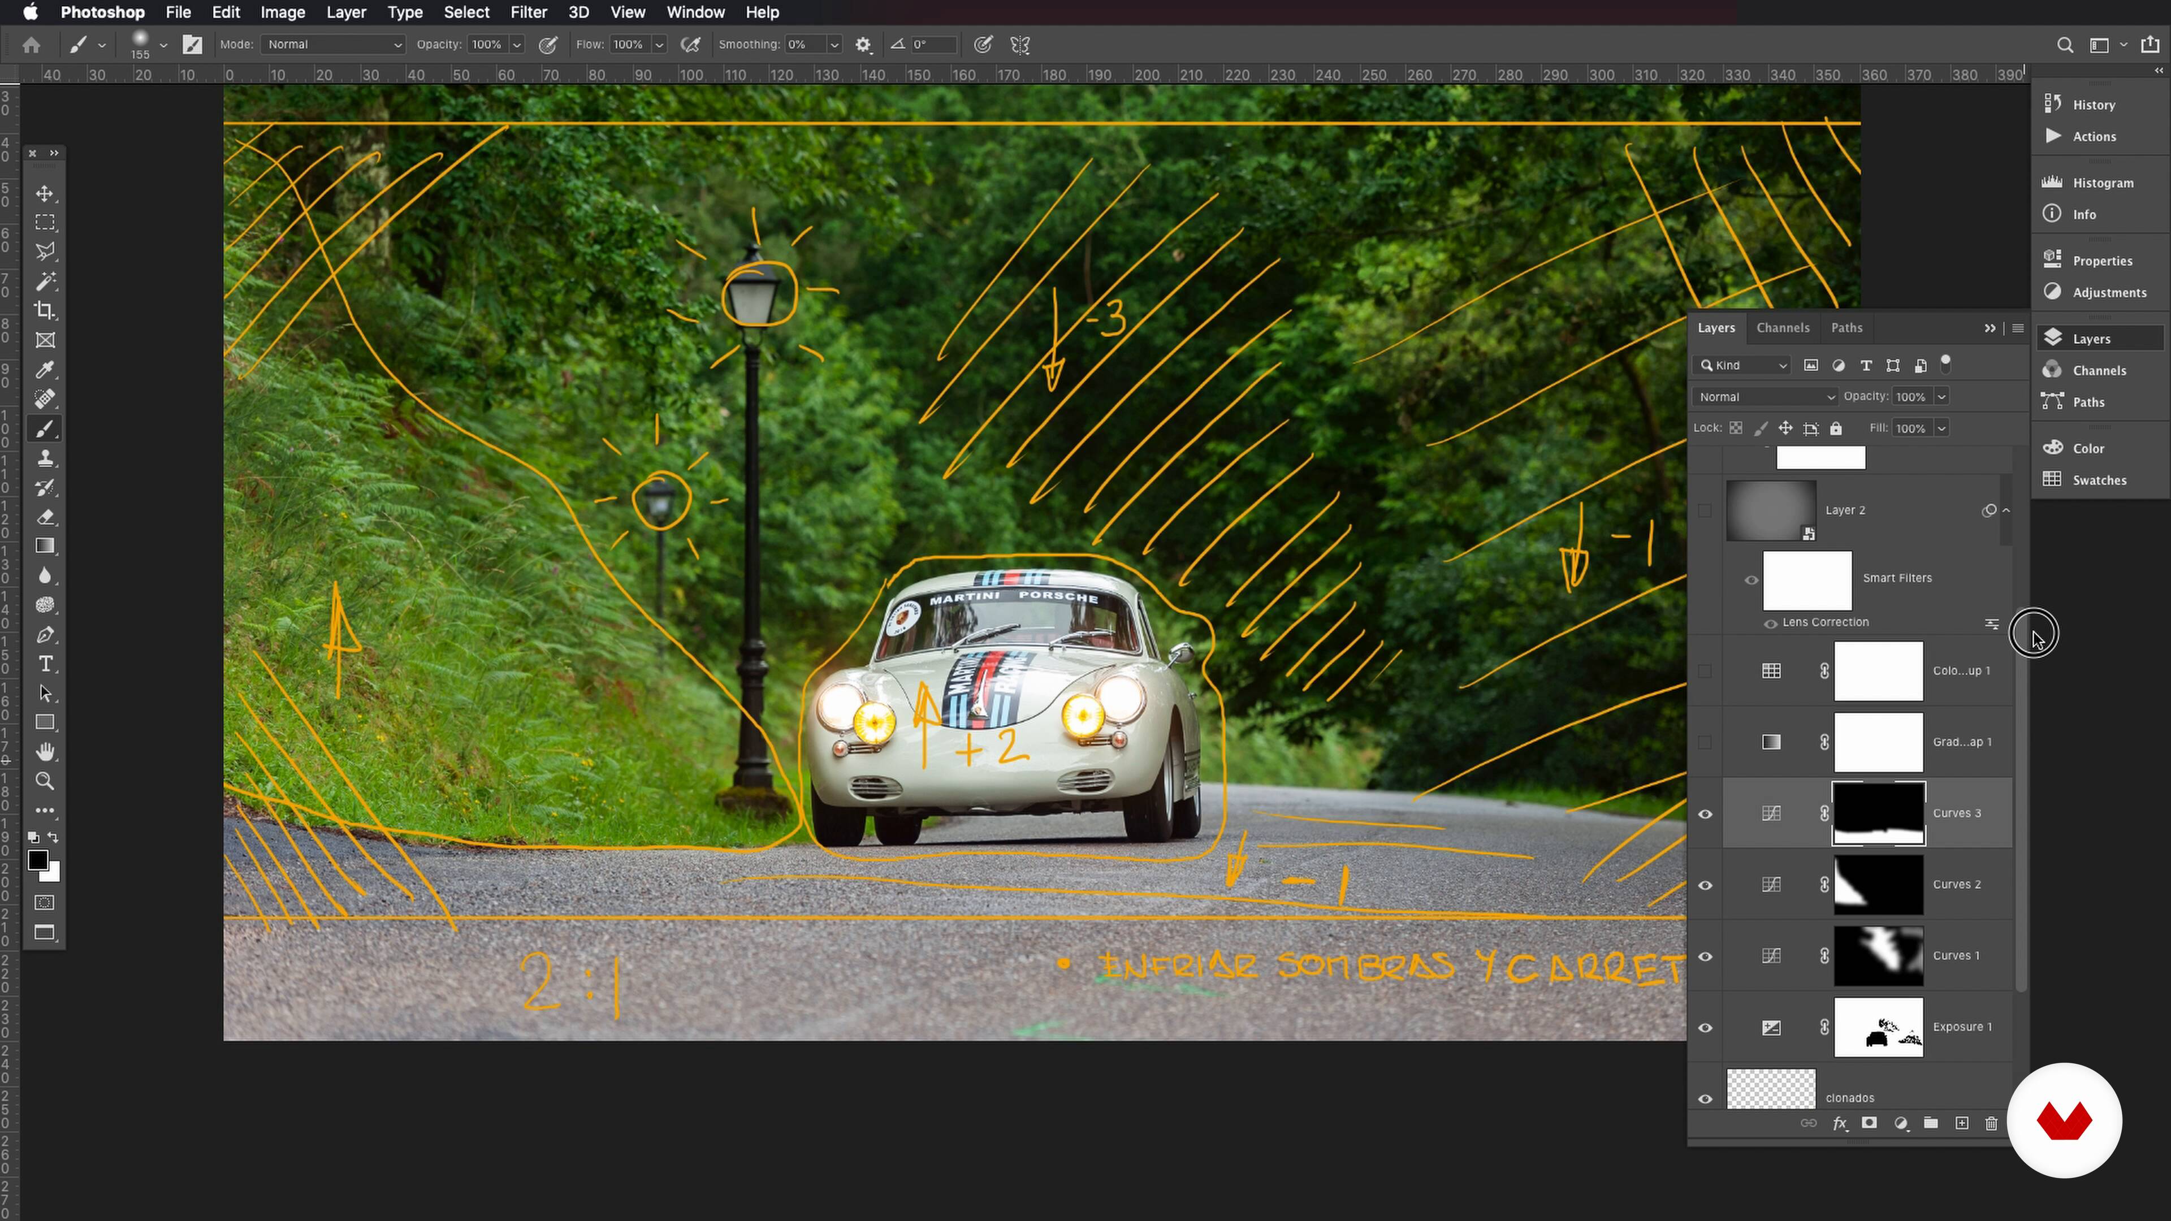Select the Sponge tool
This screenshot has width=2171, height=1221.
point(45,605)
